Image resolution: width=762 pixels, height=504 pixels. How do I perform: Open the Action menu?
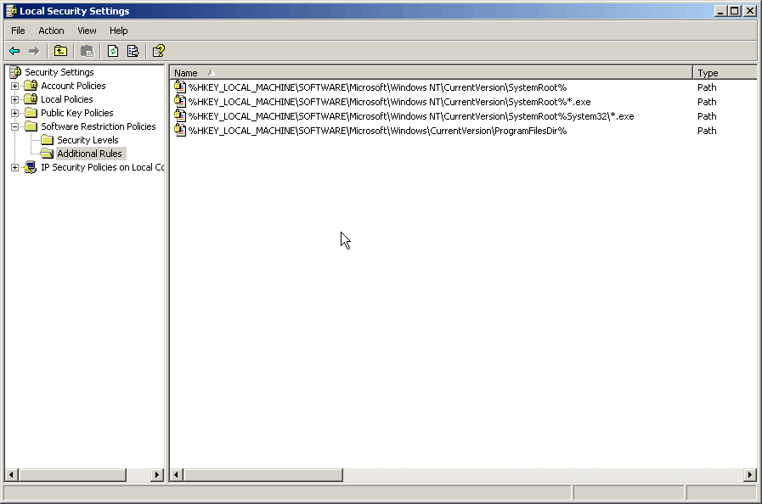pyautogui.click(x=51, y=31)
